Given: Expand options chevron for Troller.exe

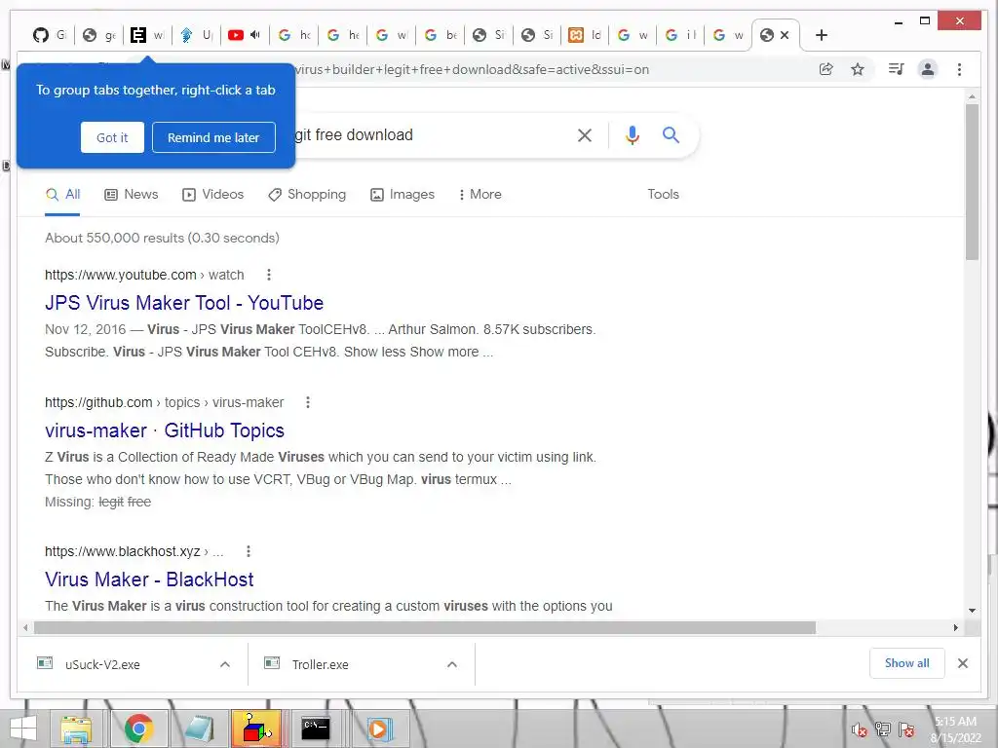Looking at the screenshot, I should click(x=452, y=664).
